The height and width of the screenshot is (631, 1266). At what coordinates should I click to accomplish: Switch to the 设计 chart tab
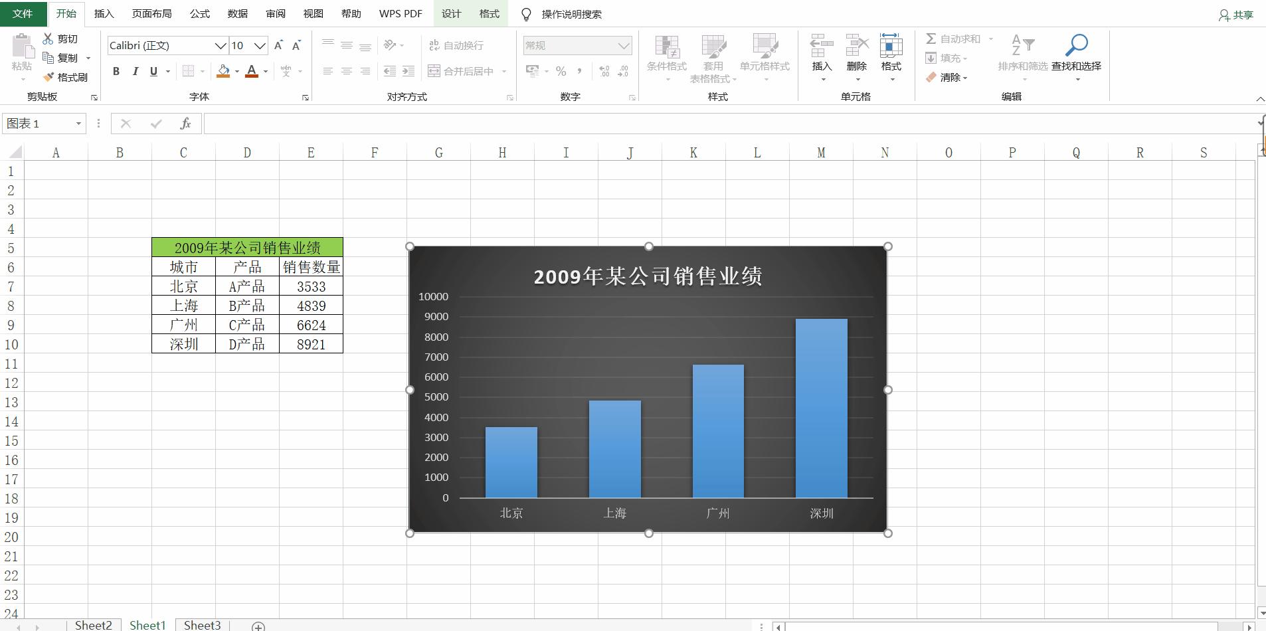[450, 13]
